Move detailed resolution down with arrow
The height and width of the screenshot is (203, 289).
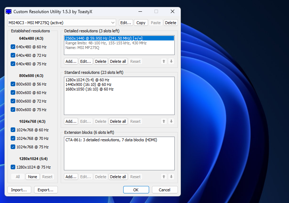[171, 61]
